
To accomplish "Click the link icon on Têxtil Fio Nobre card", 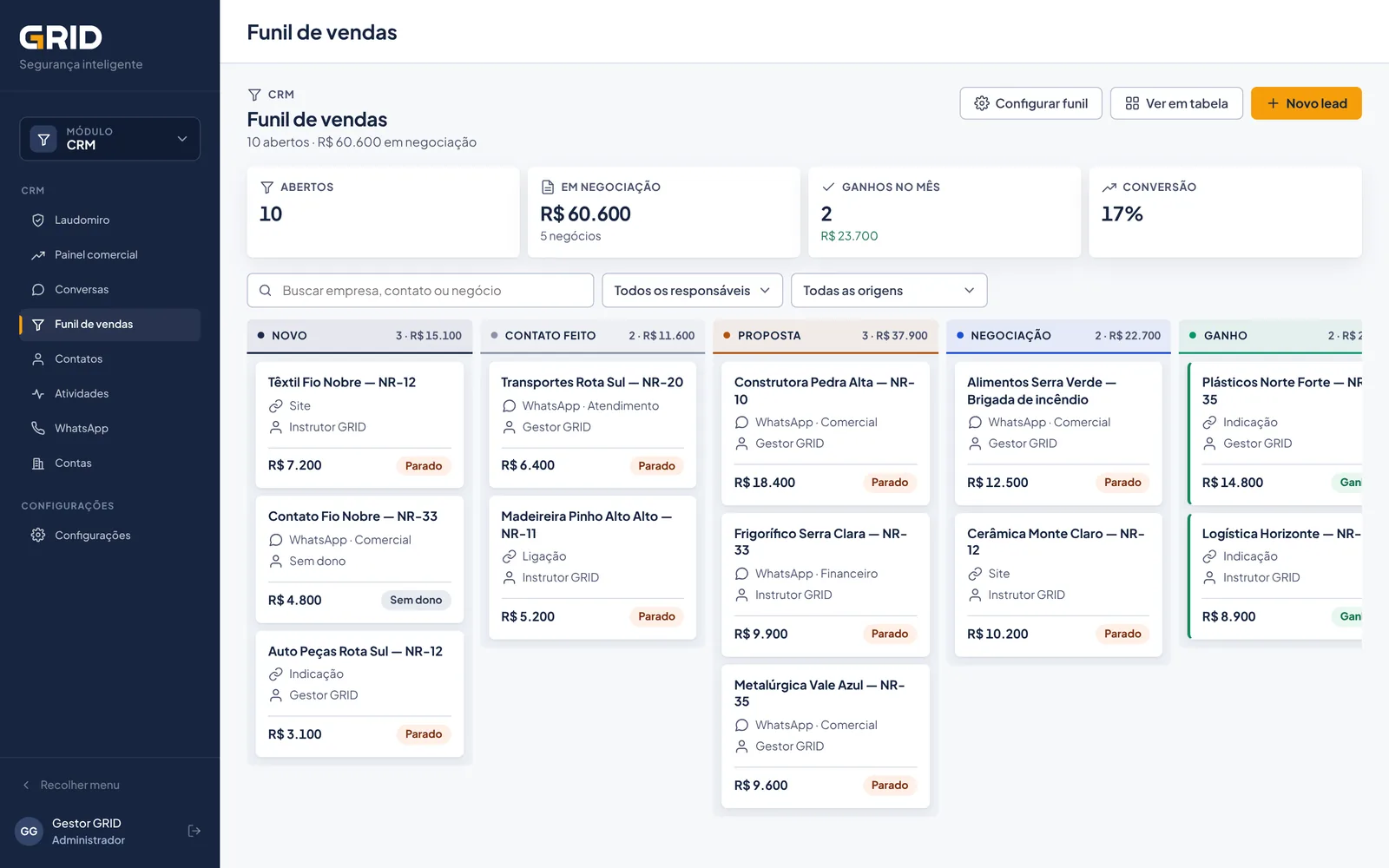I will [x=276, y=406].
